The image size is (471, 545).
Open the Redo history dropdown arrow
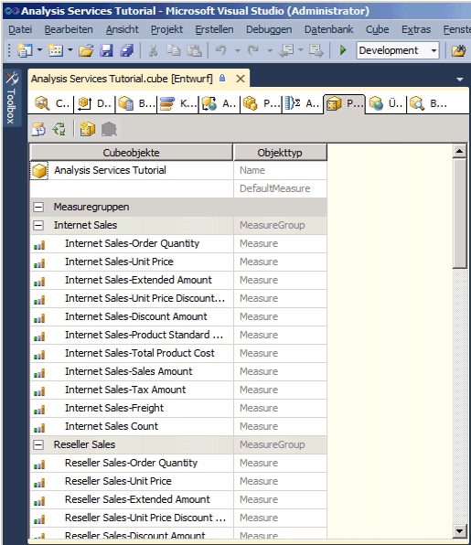pyautogui.click(x=270, y=50)
